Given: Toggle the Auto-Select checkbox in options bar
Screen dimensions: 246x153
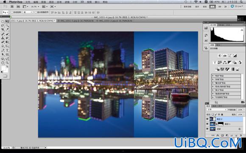Looking at the screenshot, I should pyautogui.click(x=12, y=12).
